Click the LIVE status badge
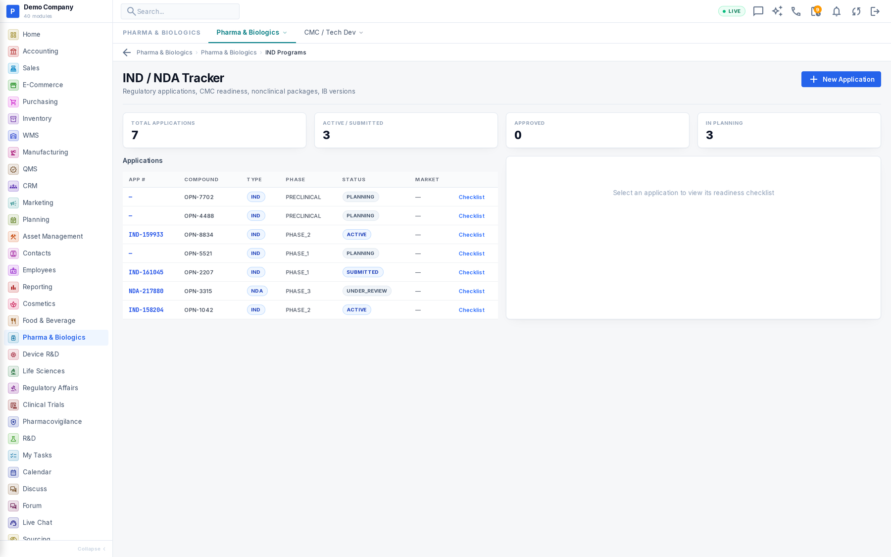 point(732,11)
